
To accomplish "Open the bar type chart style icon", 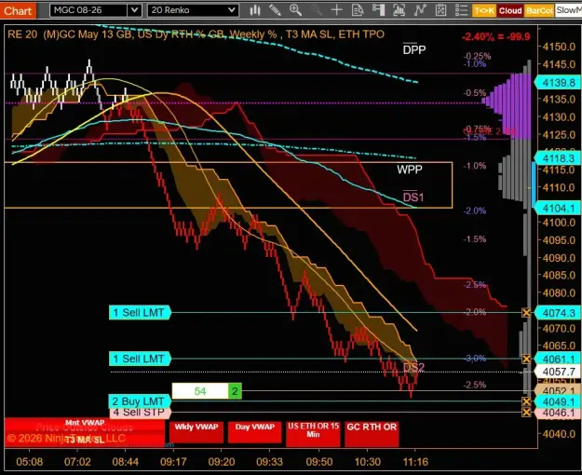I will pos(254,10).
